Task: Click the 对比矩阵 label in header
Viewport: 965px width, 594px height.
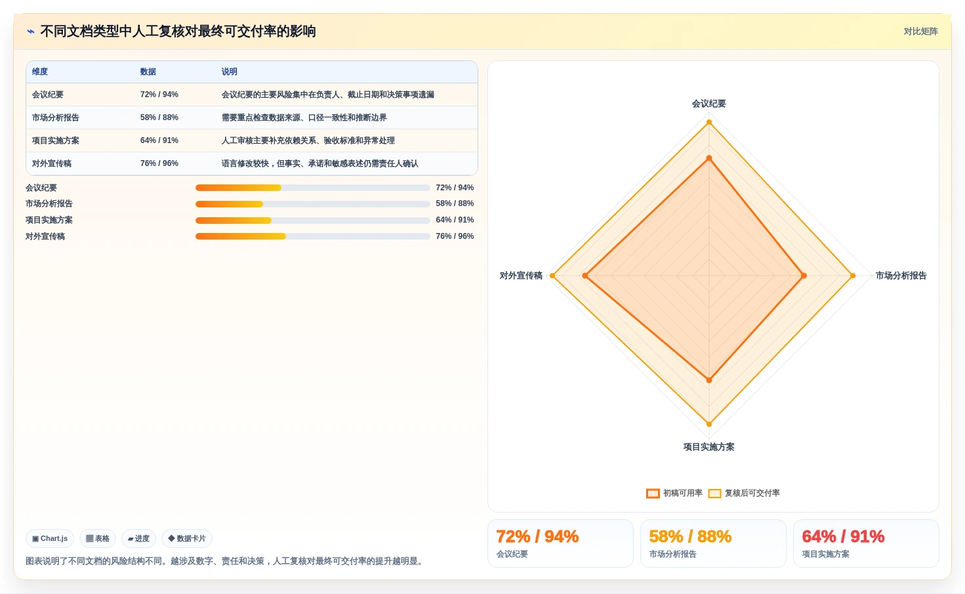Action: point(920,32)
